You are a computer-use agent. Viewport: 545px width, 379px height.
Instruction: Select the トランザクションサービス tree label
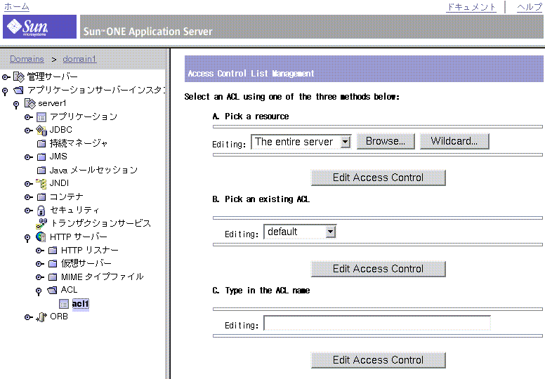click(x=101, y=223)
